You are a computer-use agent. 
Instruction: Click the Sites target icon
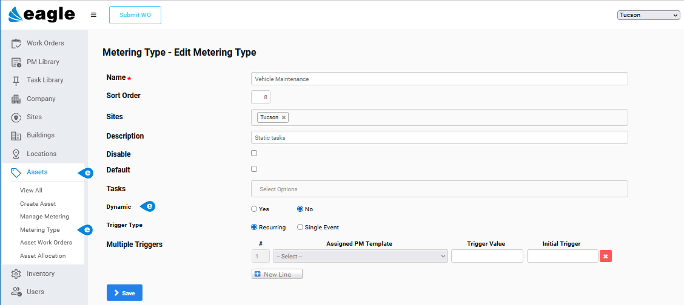pos(16,117)
